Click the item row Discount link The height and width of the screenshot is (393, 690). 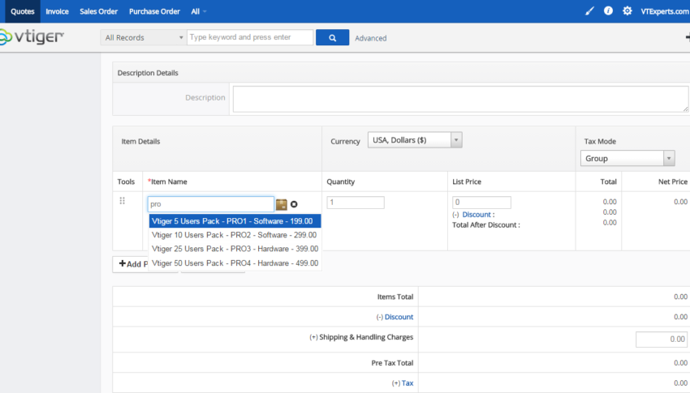(x=477, y=214)
